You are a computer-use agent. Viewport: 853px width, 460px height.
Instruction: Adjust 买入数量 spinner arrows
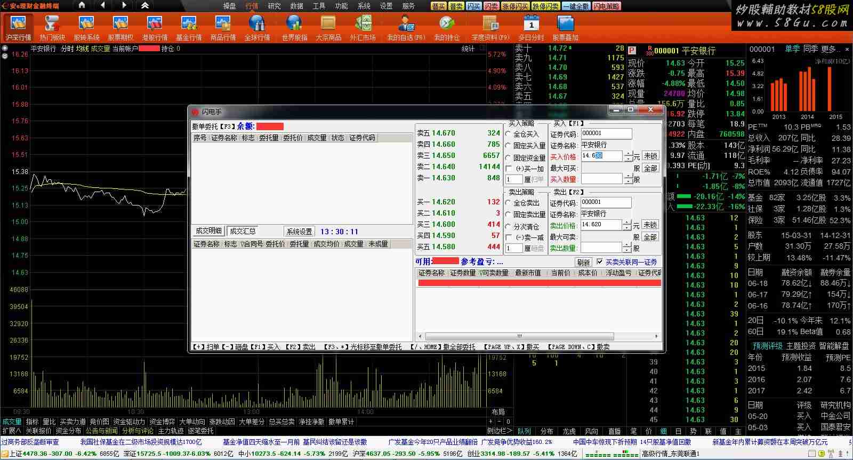click(627, 179)
